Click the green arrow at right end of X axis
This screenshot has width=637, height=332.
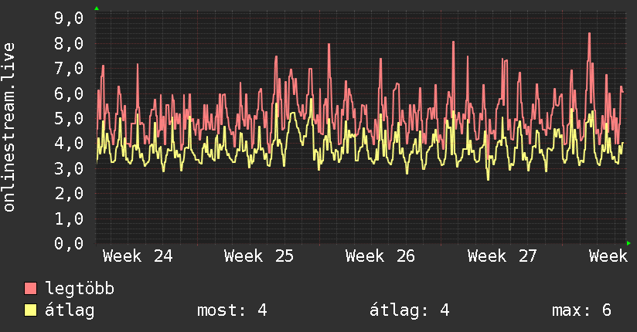click(628, 243)
